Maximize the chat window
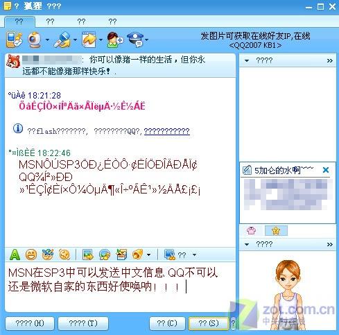 click(x=321, y=7)
